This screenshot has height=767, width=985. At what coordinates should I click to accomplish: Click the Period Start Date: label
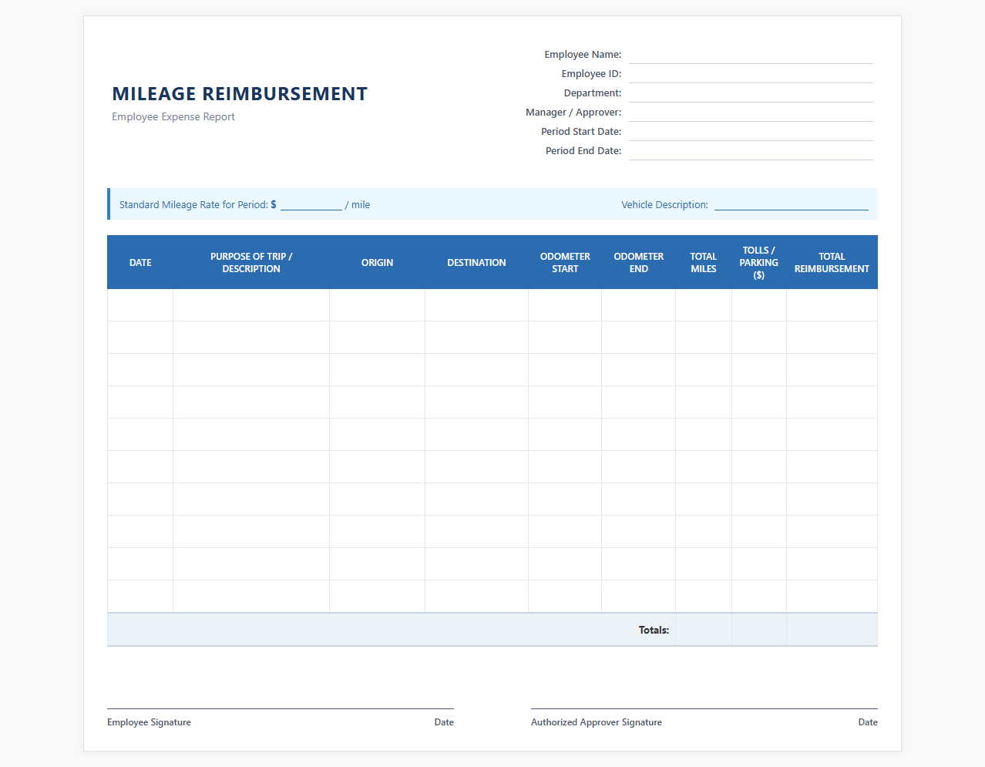pyautogui.click(x=581, y=132)
